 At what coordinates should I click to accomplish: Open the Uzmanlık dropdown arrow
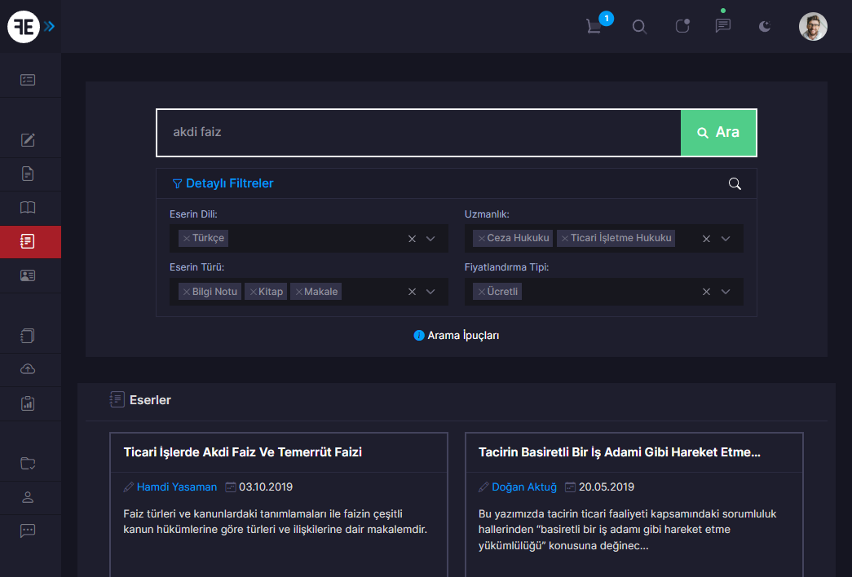click(x=726, y=239)
